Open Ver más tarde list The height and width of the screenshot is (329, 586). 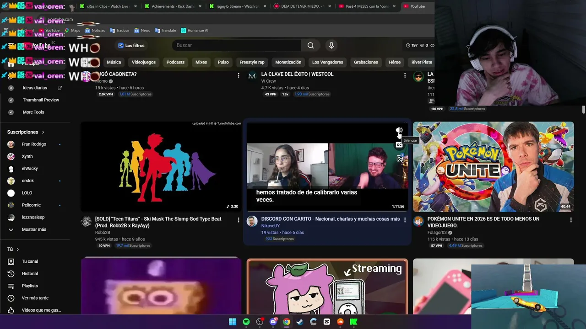35,298
